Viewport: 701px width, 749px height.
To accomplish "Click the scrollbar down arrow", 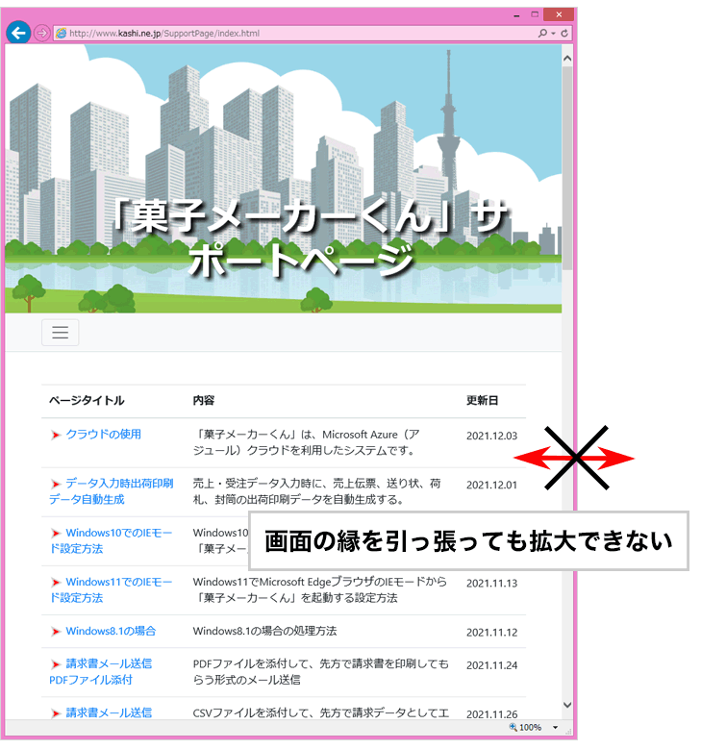I will point(567,705).
